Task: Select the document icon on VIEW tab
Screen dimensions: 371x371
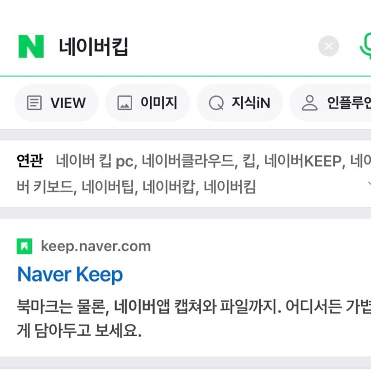Action: point(35,102)
